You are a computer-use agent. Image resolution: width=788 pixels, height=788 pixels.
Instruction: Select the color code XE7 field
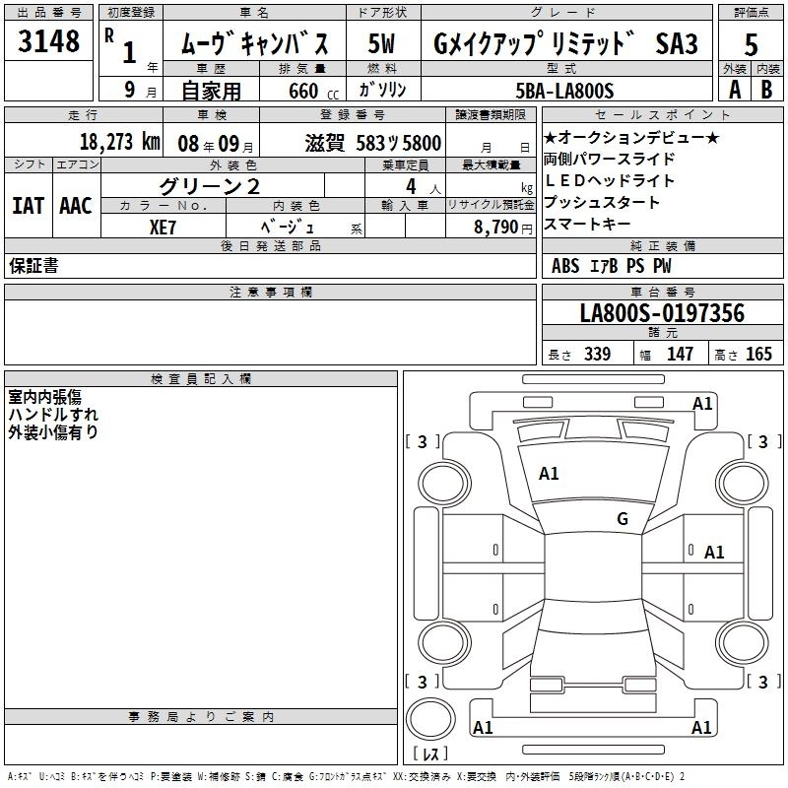pos(164,226)
